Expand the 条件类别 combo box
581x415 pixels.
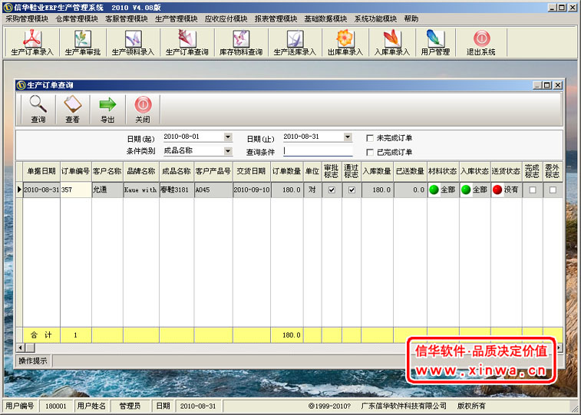(x=228, y=151)
